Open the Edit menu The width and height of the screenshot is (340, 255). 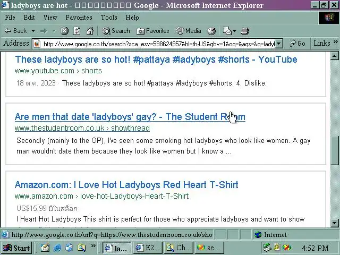click(29, 18)
